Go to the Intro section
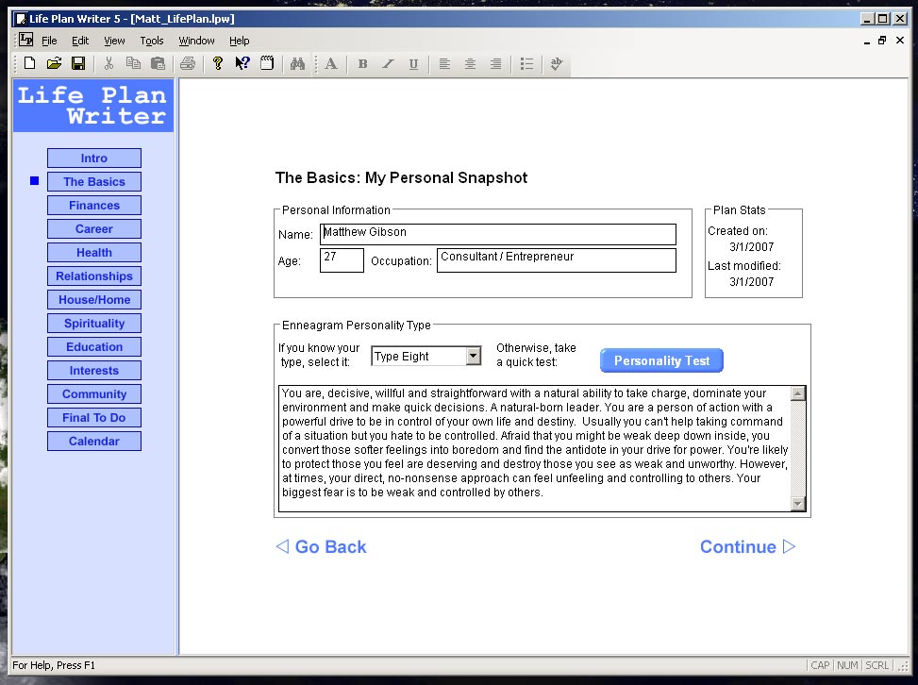 click(x=94, y=159)
